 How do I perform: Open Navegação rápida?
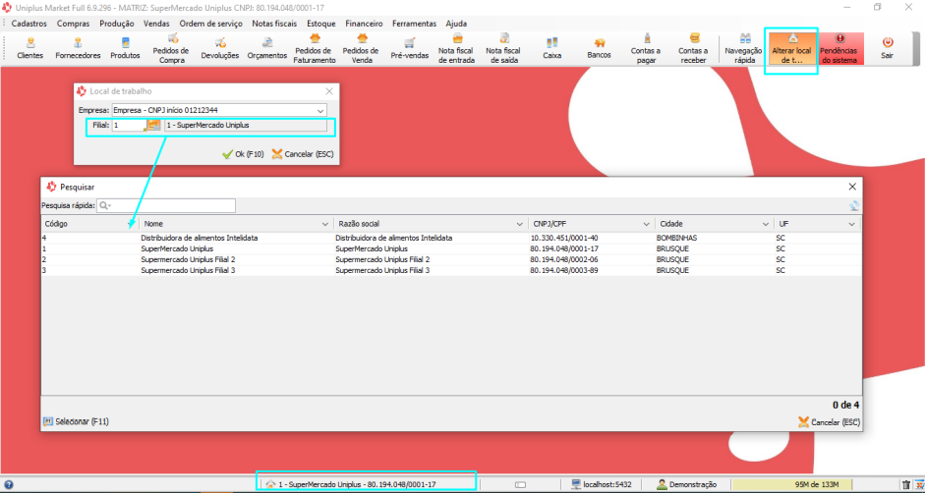[x=745, y=49]
